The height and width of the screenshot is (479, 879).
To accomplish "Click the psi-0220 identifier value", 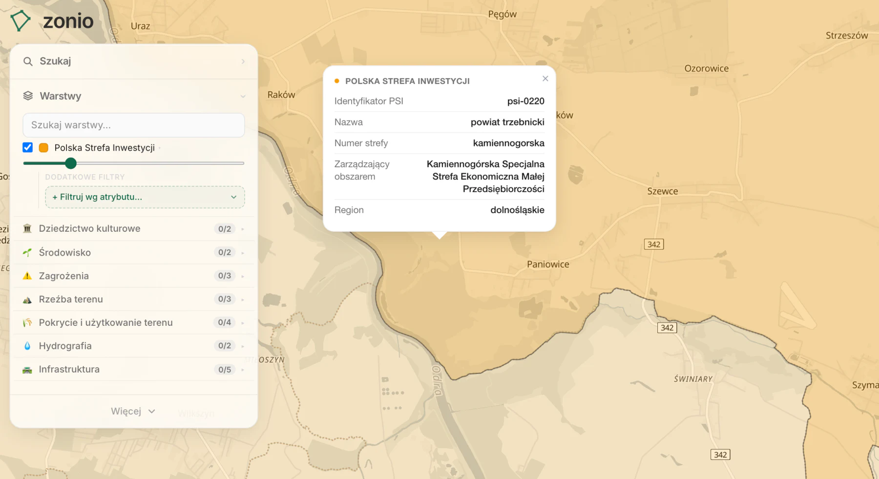I will 525,101.
